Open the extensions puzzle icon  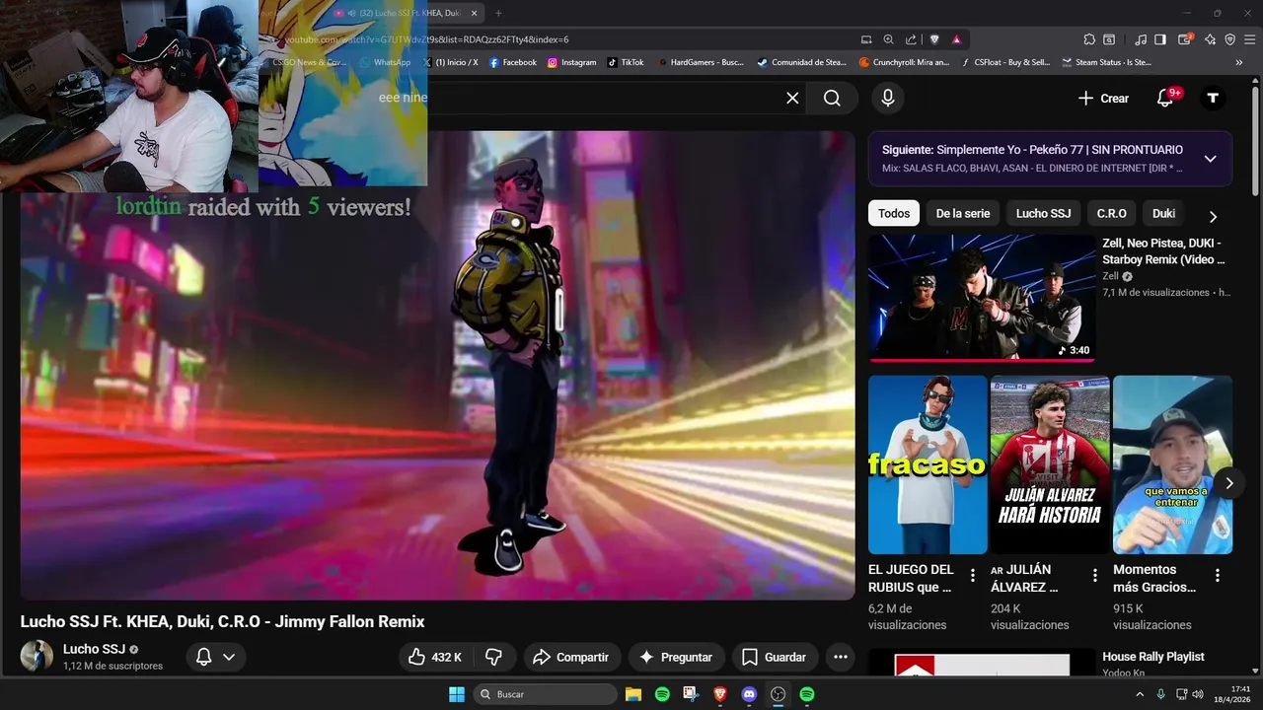(x=1089, y=39)
